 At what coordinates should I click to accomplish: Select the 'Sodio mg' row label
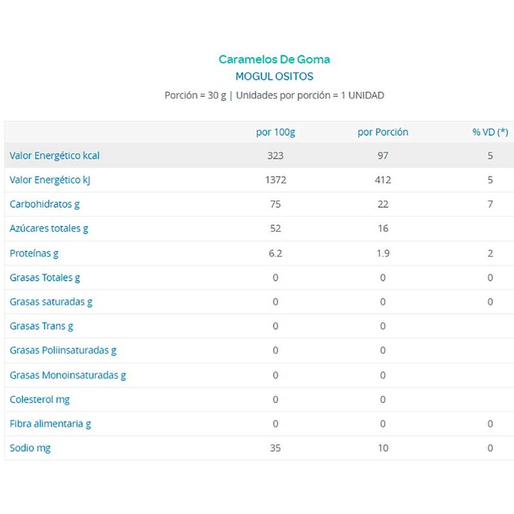(30, 448)
